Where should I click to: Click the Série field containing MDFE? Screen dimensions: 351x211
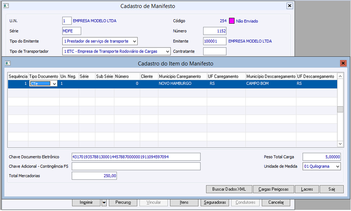(x=72, y=31)
